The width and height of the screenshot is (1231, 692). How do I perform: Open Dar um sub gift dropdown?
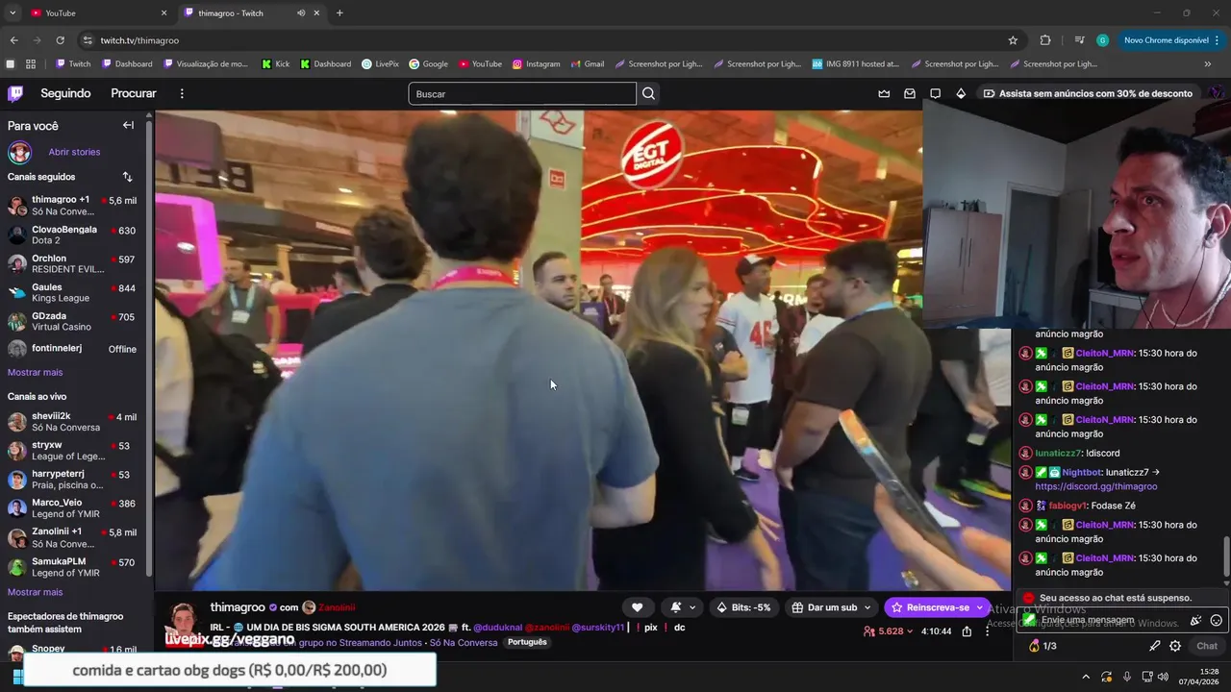click(x=831, y=607)
